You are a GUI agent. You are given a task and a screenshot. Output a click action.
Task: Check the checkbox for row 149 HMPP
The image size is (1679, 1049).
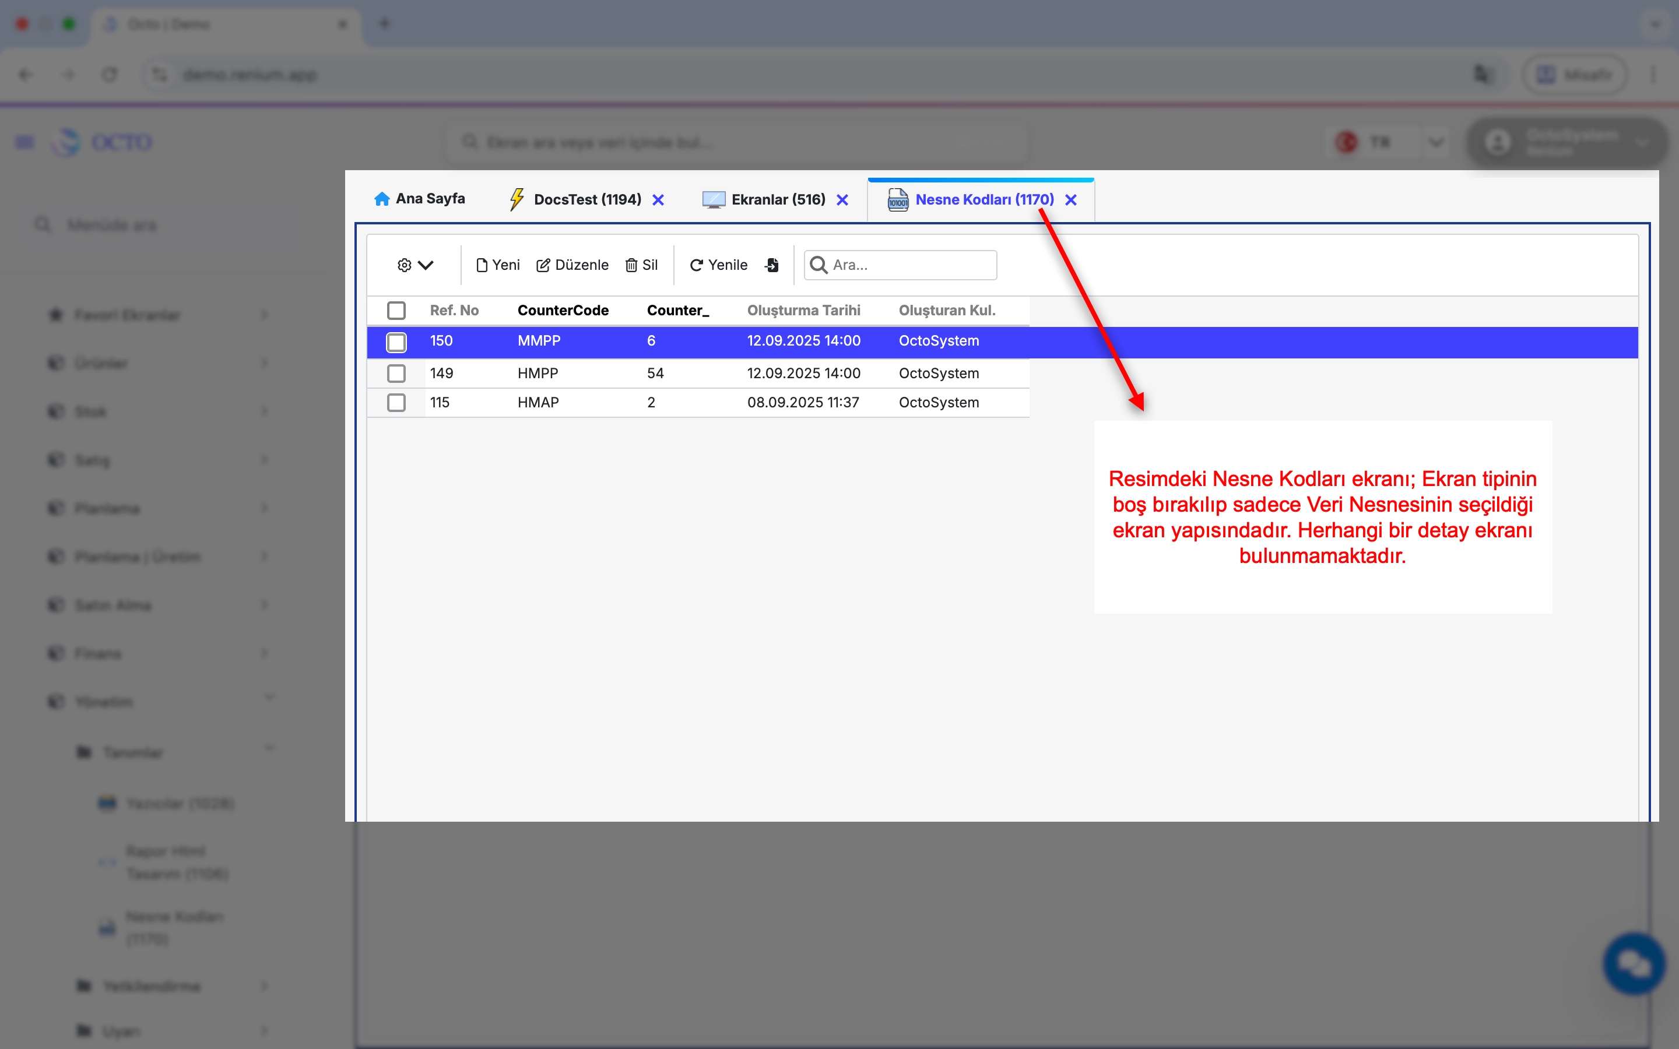click(x=396, y=373)
